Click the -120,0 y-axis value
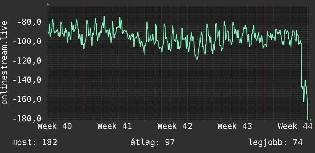The image size is (315, 153). [x=27, y=61]
